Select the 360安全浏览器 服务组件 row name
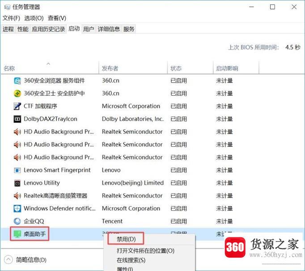 coord(54,80)
